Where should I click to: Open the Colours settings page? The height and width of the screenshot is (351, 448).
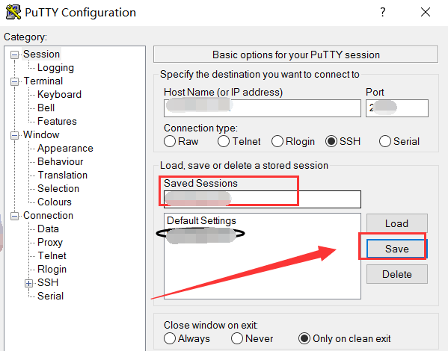tap(55, 202)
